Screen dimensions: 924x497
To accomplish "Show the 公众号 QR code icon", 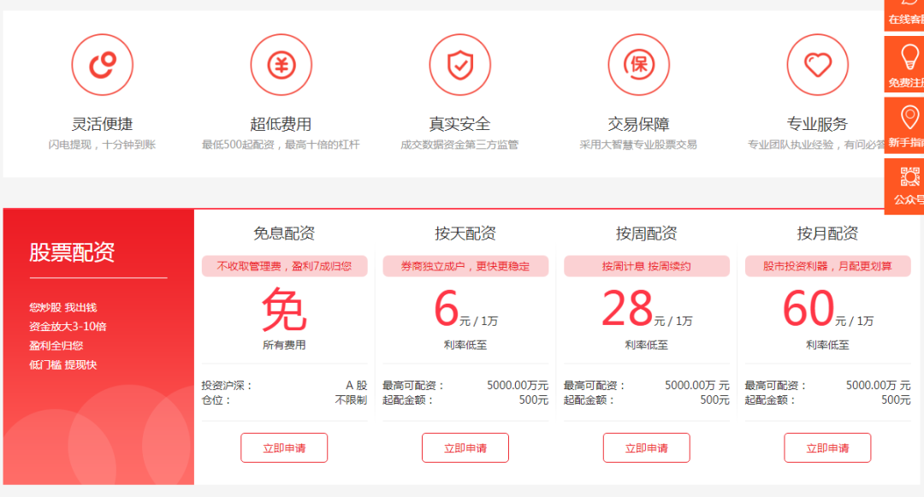I will [909, 177].
